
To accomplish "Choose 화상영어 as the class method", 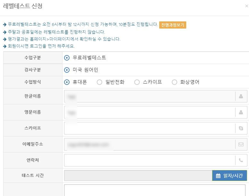I will click(x=174, y=82).
